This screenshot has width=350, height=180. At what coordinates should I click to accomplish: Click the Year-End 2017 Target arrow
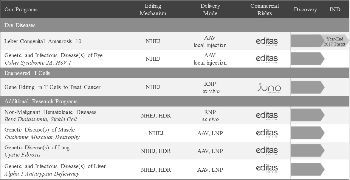334,41
